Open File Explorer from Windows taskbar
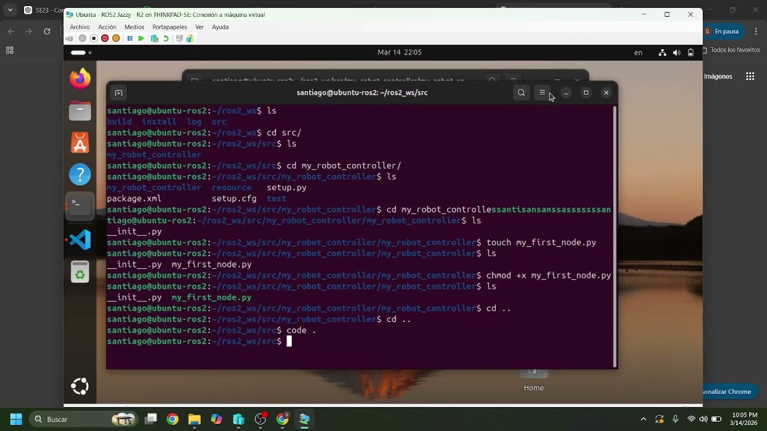 pyautogui.click(x=194, y=419)
